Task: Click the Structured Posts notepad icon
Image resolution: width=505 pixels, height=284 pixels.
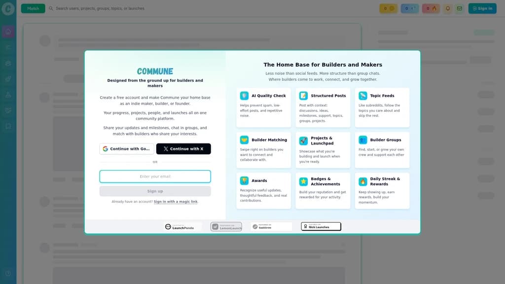Action: 303,96
